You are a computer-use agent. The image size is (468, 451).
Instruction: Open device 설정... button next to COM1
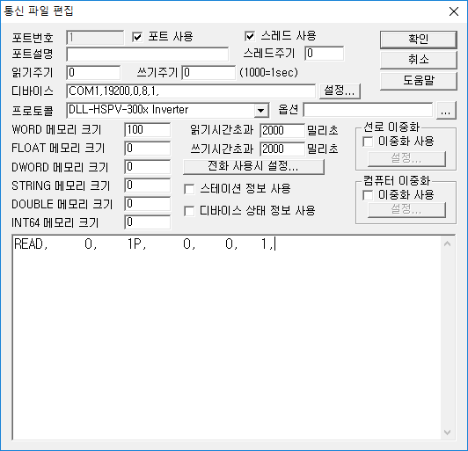click(340, 91)
